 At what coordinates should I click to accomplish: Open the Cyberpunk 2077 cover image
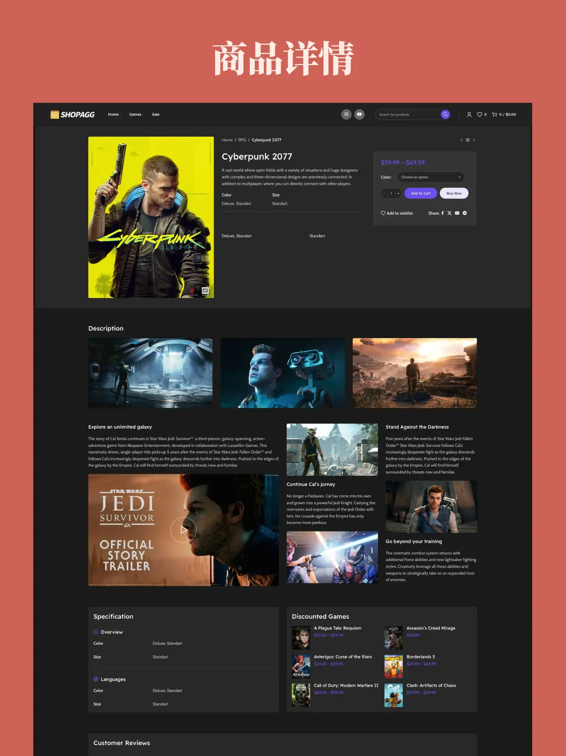coord(151,217)
